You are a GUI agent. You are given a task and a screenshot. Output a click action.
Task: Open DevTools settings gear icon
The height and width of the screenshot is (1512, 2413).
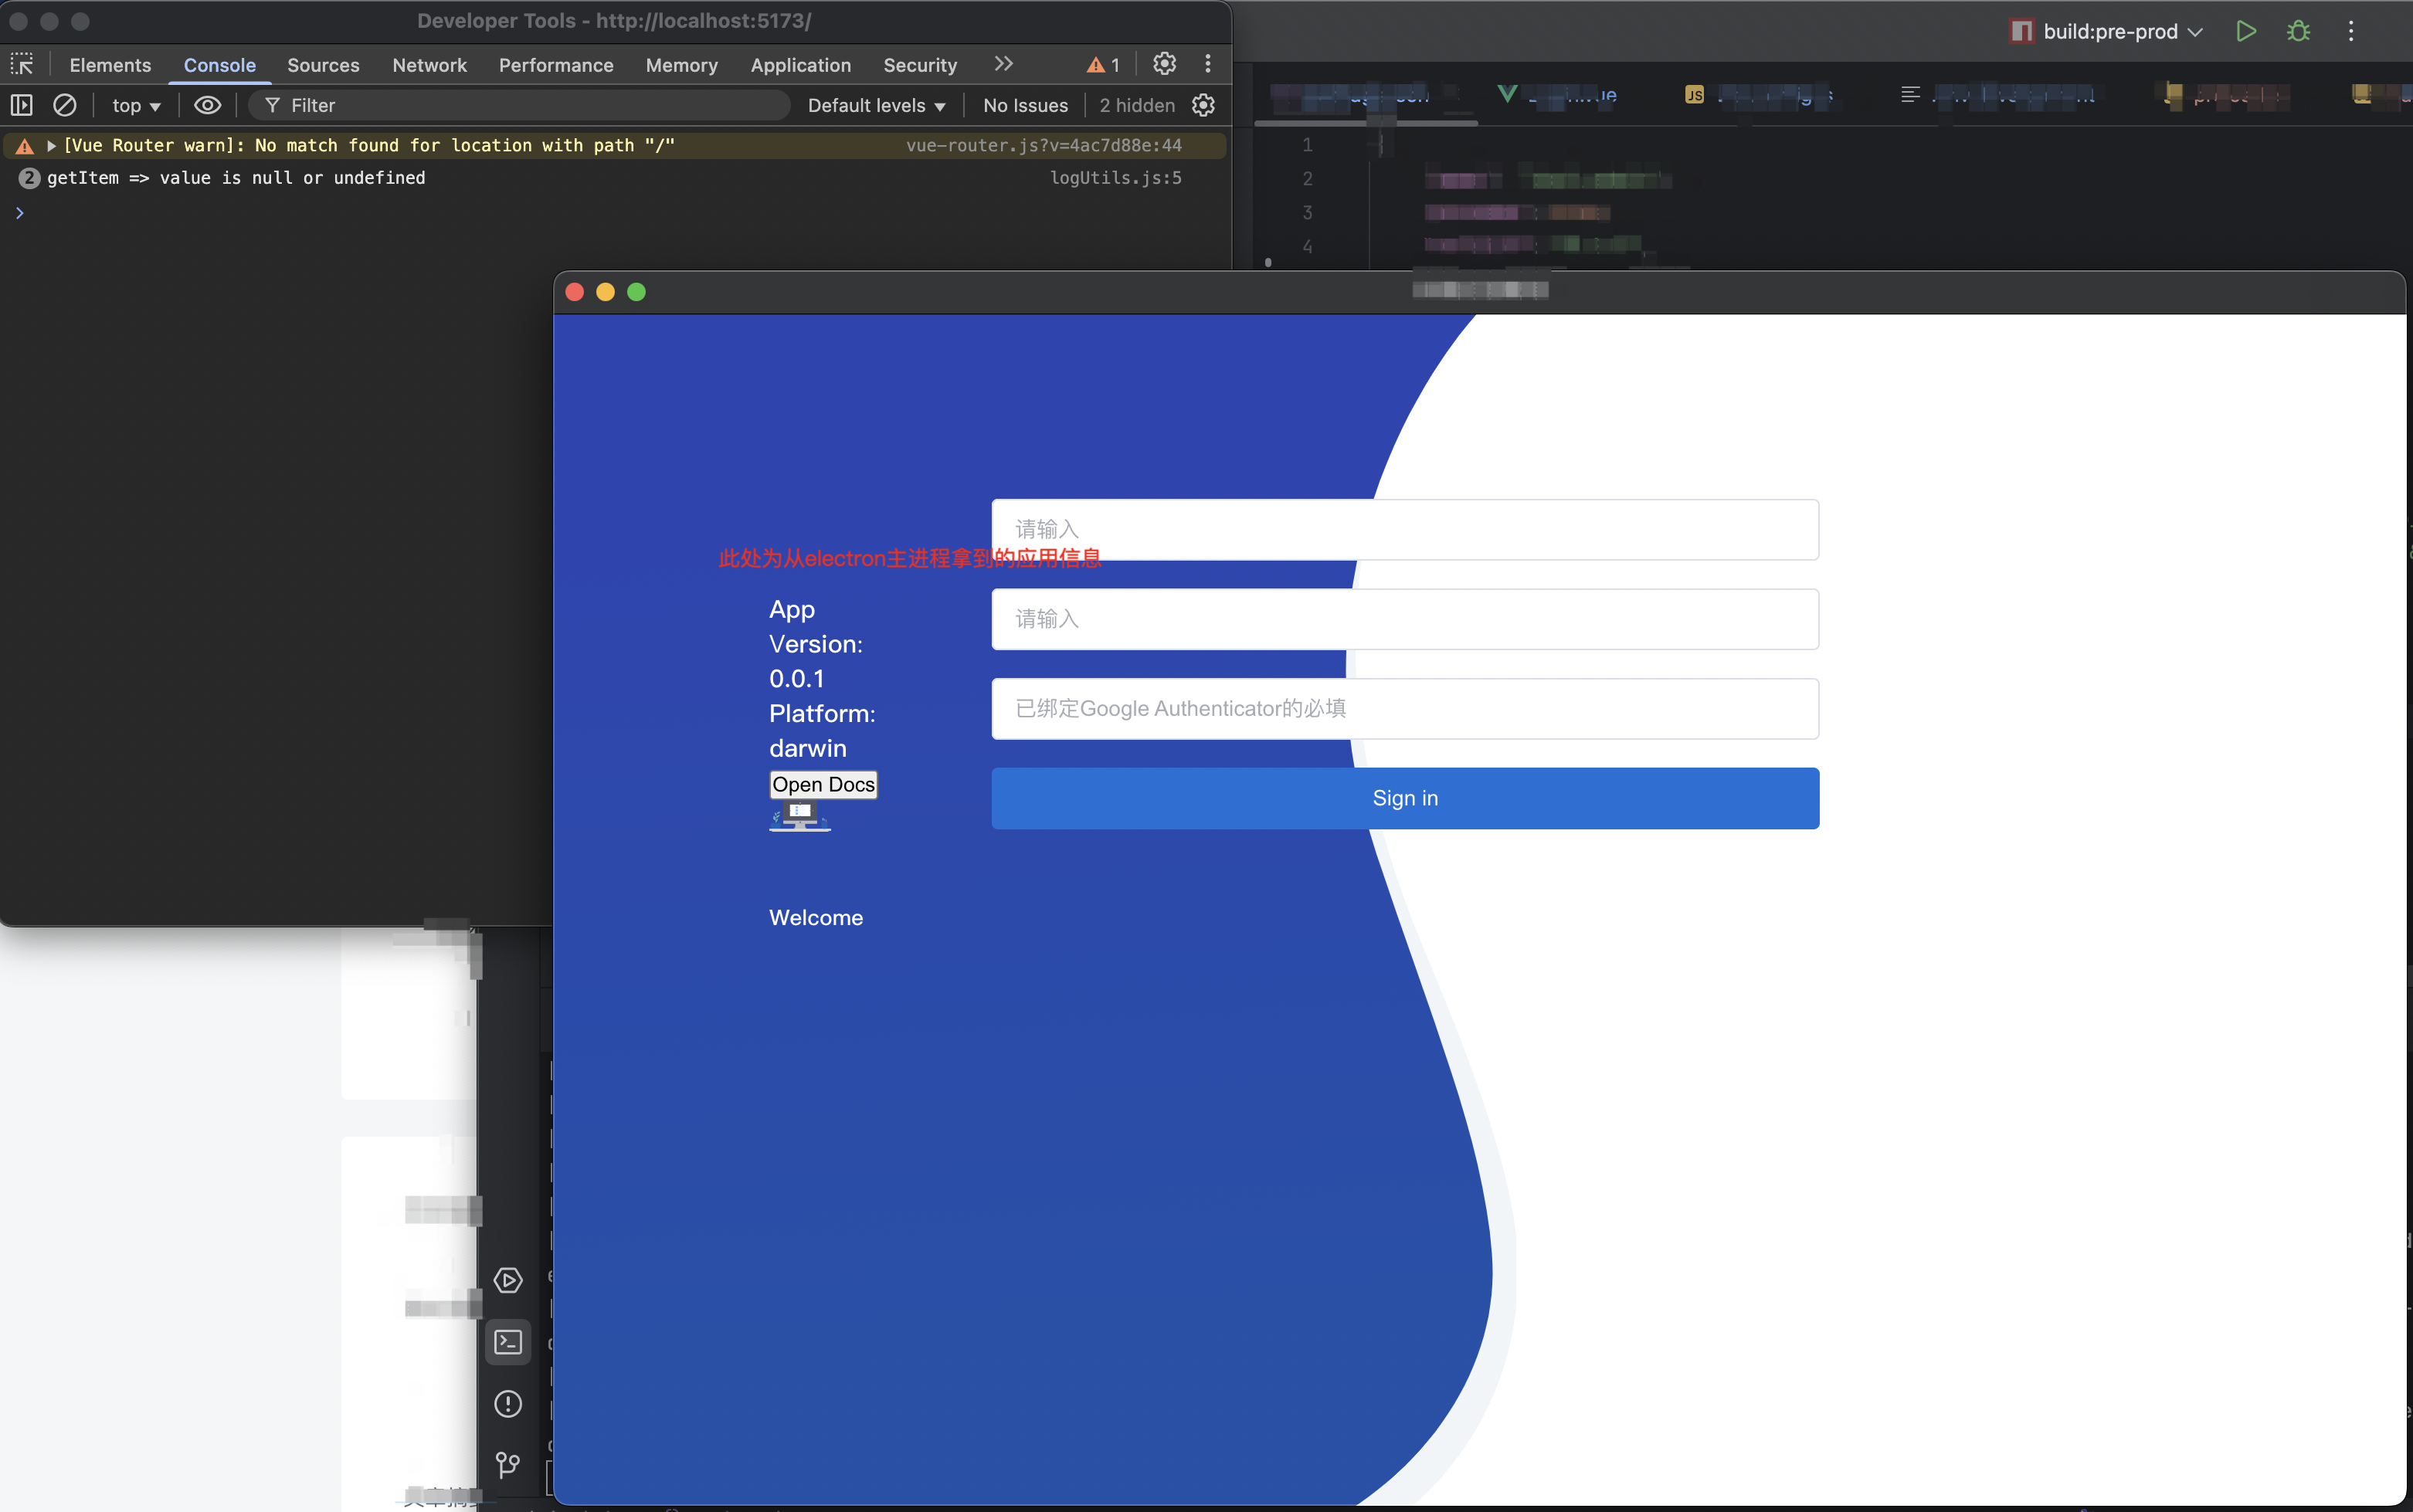[1164, 64]
